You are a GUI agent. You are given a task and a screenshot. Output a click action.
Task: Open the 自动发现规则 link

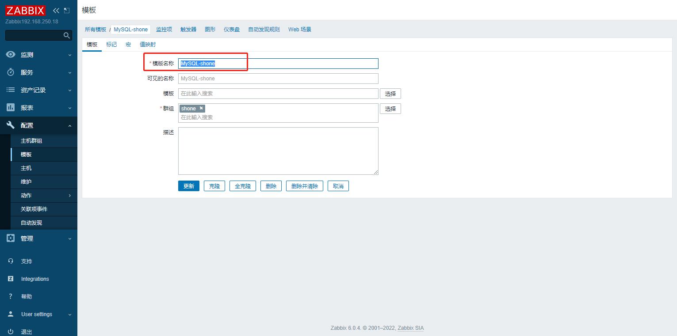pos(264,30)
